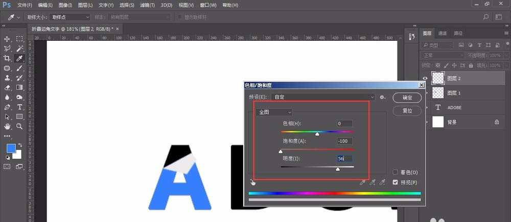
Task: Enable the 着色 (Colorize) checkbox
Action: coord(396,172)
